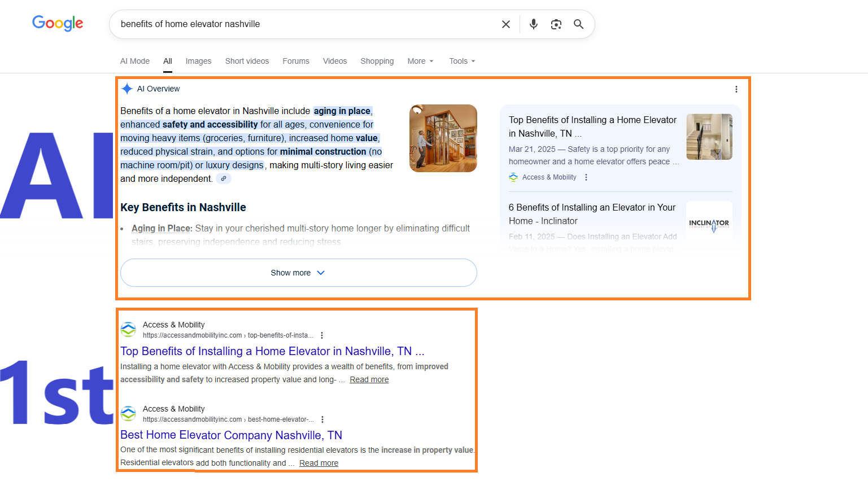Open 'Top Benefits of Installing a Home Elevator in Nashville' result
868x481 pixels.
point(272,351)
